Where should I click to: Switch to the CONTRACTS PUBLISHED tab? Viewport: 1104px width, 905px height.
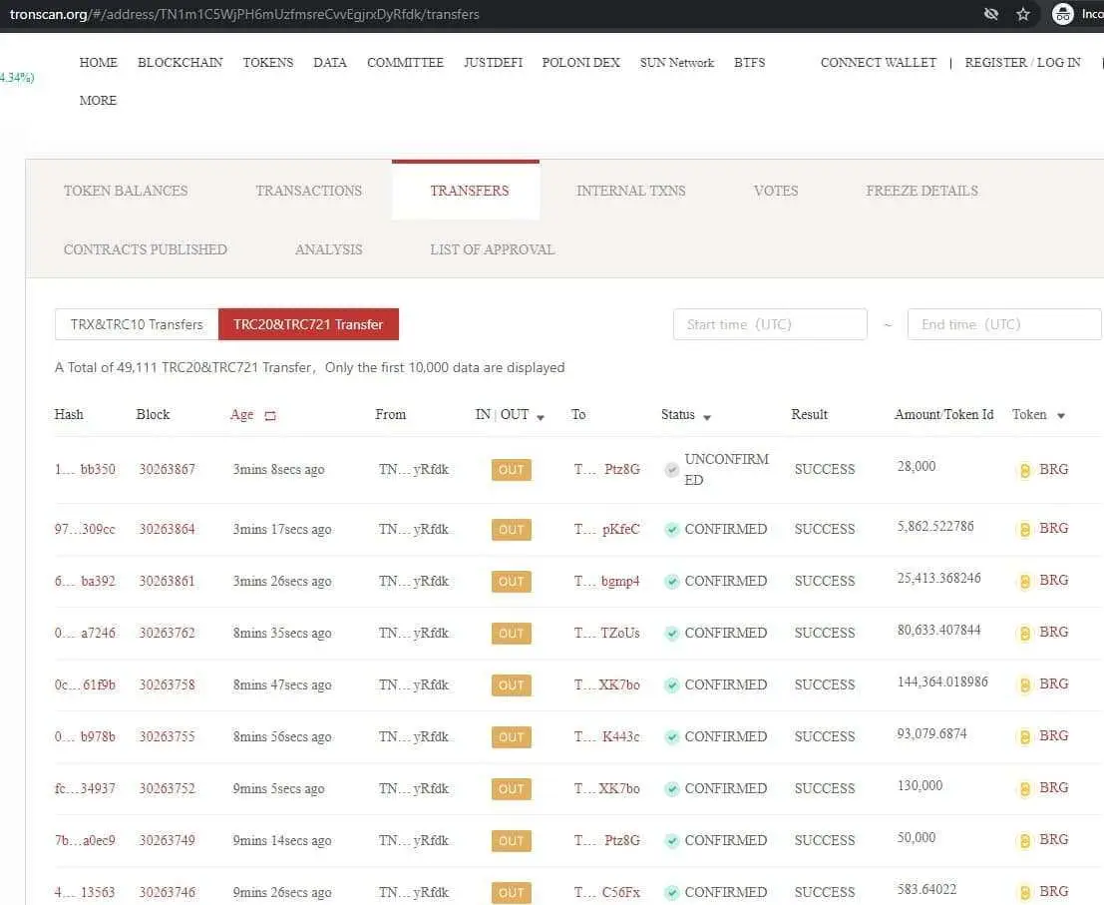click(x=145, y=249)
